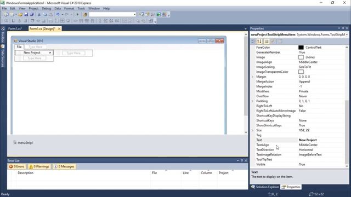351x197 pixels.
Task: Open the active documents list dropdown arrow
Action: click(x=246, y=29)
